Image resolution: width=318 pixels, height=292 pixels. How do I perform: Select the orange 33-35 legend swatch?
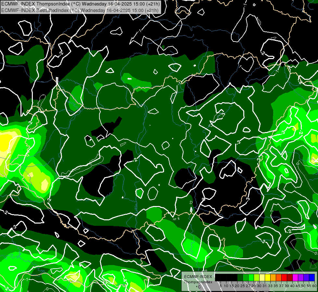tap(273, 277)
